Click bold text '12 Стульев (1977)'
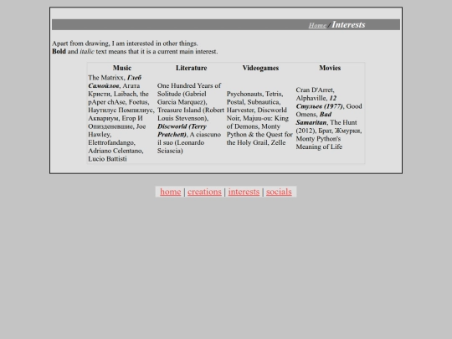 pyautogui.click(x=320, y=102)
